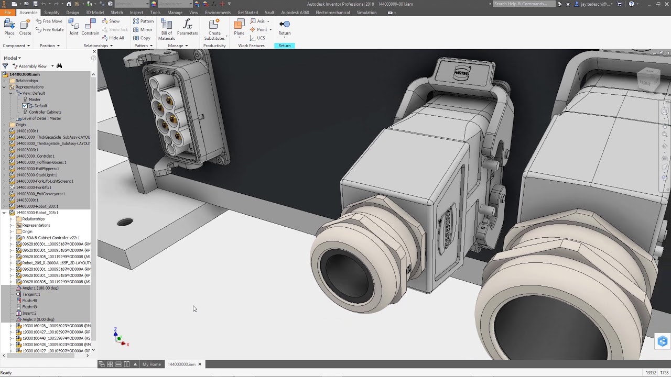Click the browser panel help icon

(94, 58)
